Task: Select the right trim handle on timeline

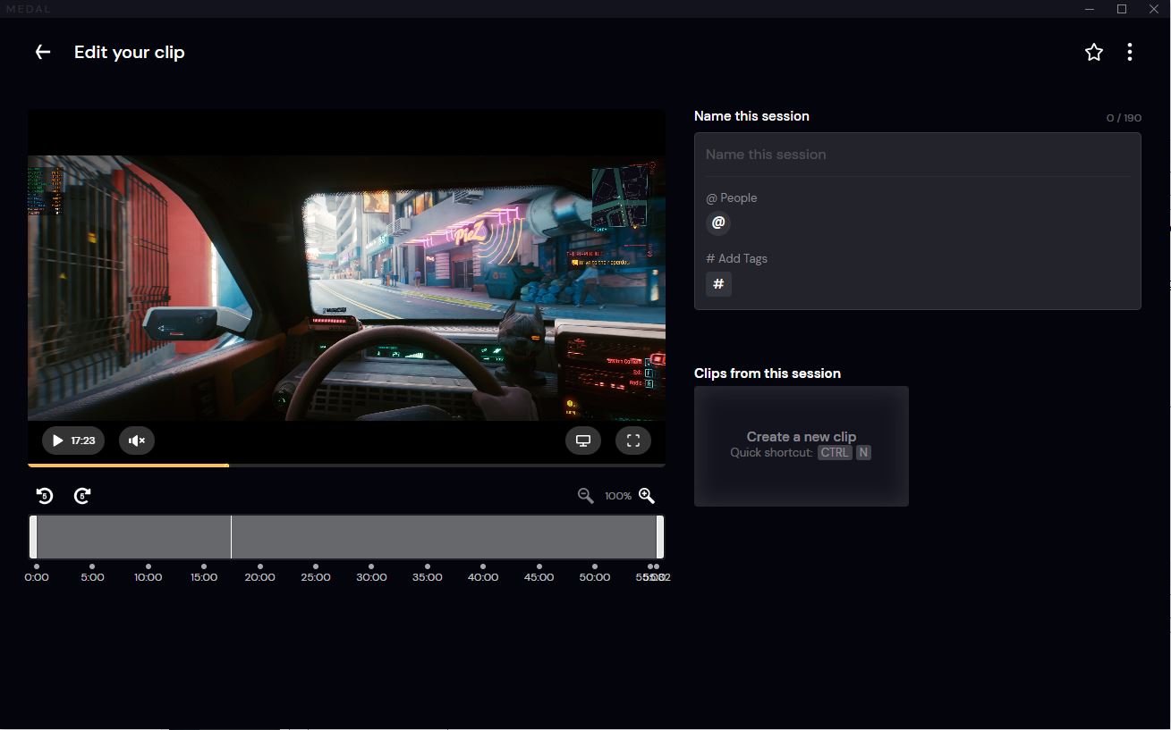Action: click(660, 537)
